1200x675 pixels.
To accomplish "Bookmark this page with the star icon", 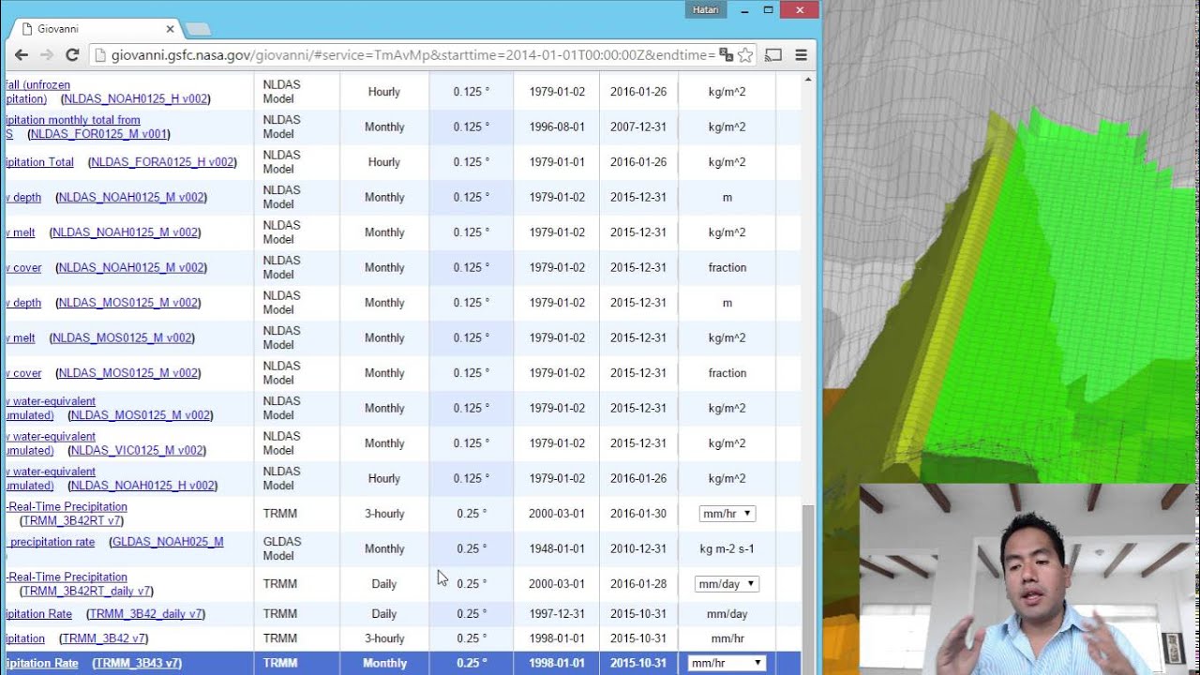I will tap(745, 55).
